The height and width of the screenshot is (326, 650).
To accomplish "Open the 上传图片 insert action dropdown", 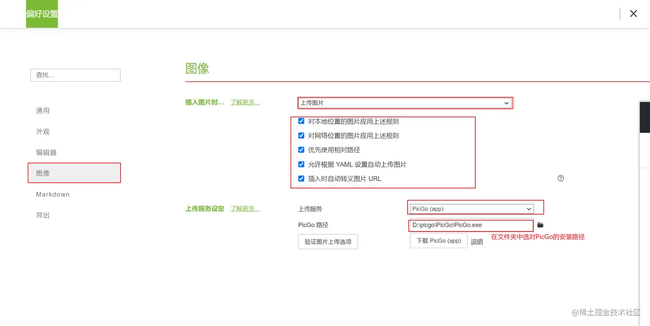I will pyautogui.click(x=405, y=103).
